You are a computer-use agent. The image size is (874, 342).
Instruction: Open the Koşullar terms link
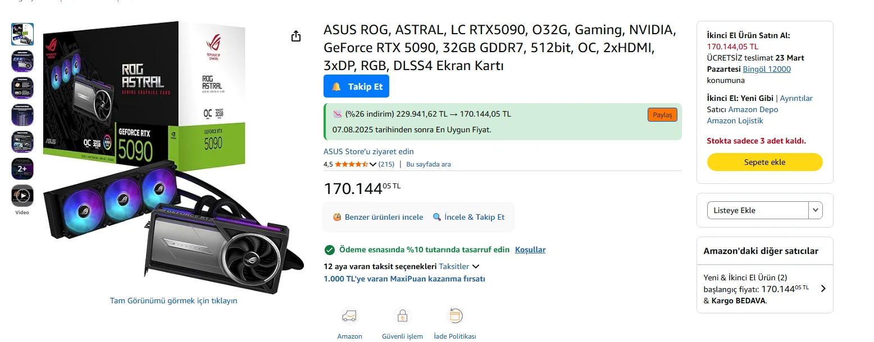[530, 249]
